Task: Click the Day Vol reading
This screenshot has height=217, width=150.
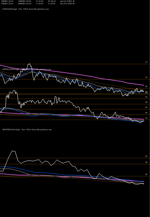Action: click(67, 4)
